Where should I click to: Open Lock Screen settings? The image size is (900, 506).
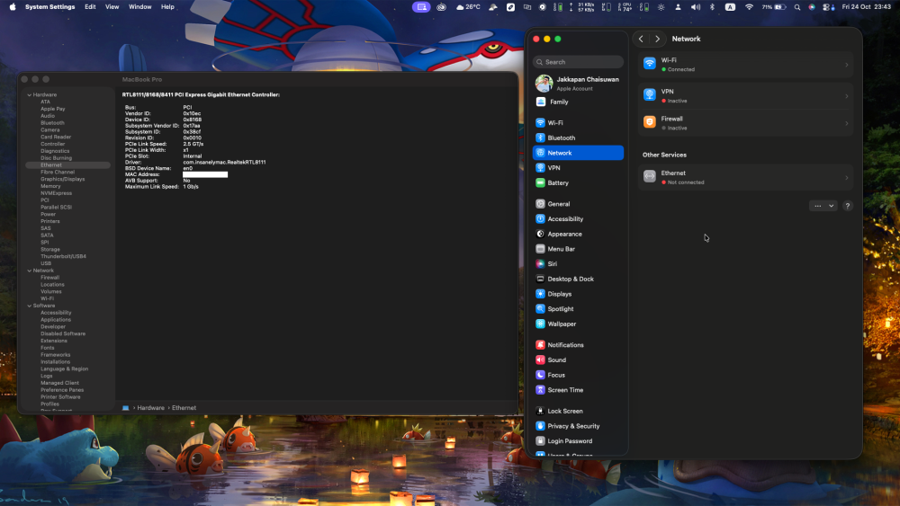pyautogui.click(x=578, y=411)
